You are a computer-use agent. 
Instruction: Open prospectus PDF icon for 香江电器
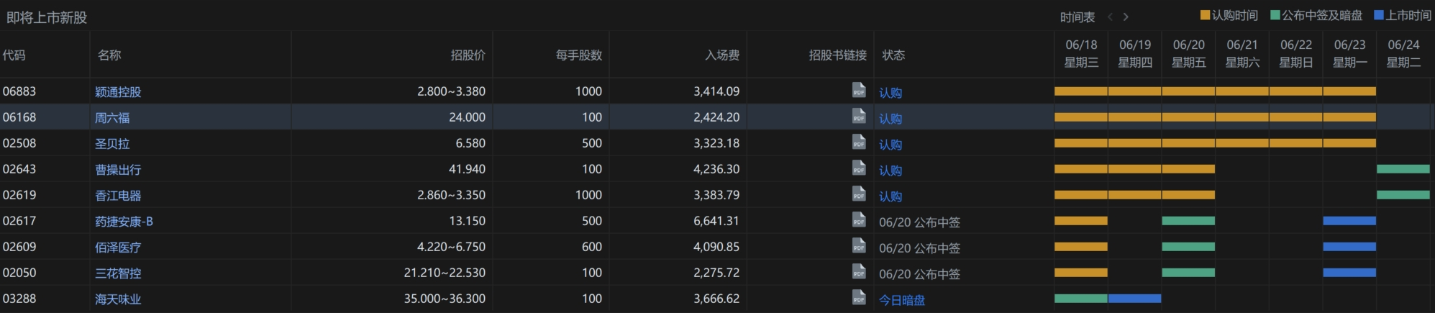point(858,194)
